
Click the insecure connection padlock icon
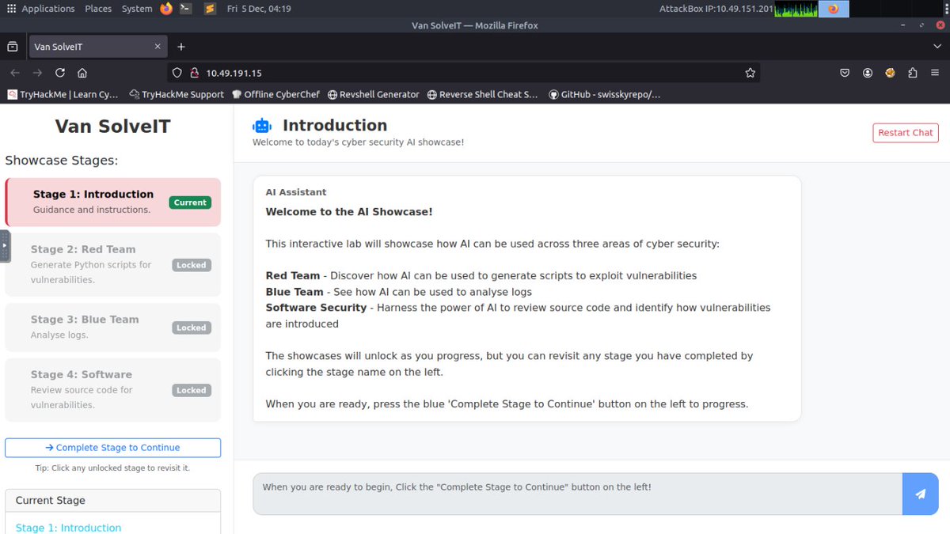[x=193, y=73]
